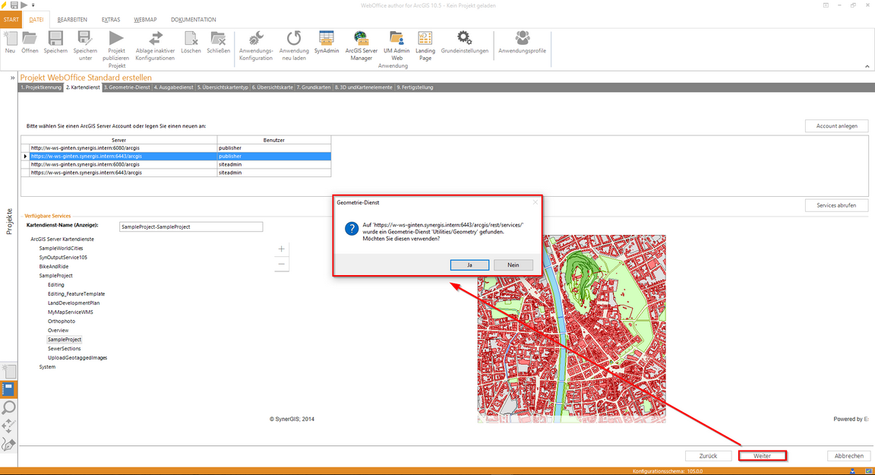Open the SynAdmin tool
The height and width of the screenshot is (475, 875).
point(327,38)
